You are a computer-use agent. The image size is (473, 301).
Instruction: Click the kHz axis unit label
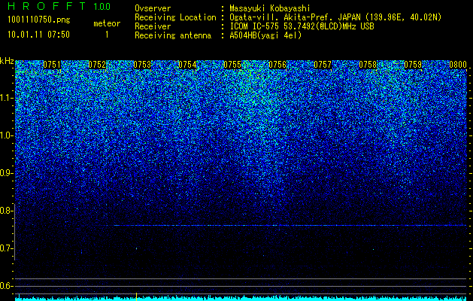tap(7, 61)
